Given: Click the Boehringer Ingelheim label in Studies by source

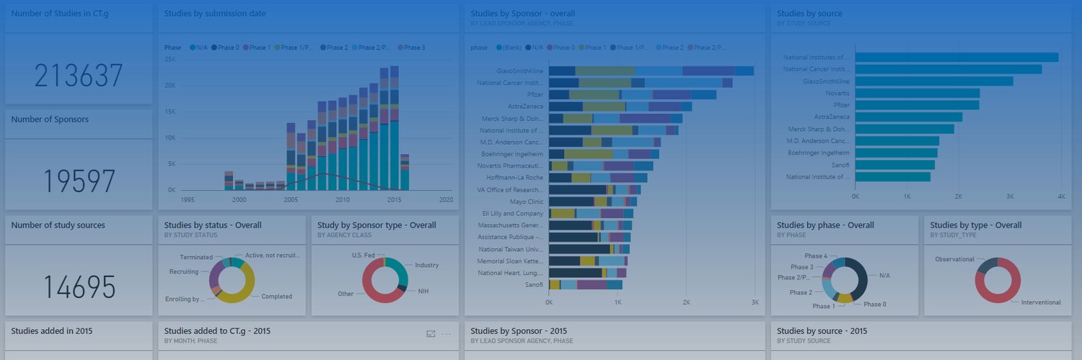Looking at the screenshot, I should [x=818, y=153].
